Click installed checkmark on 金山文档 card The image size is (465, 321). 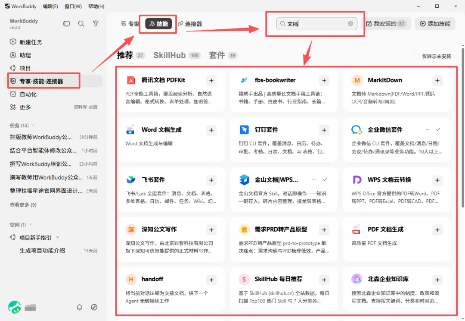(x=325, y=179)
